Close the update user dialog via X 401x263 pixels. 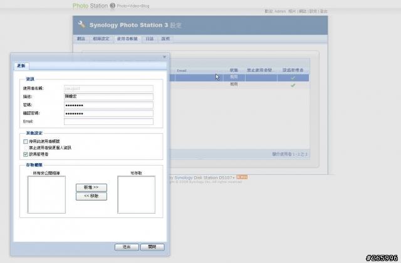coord(164,57)
